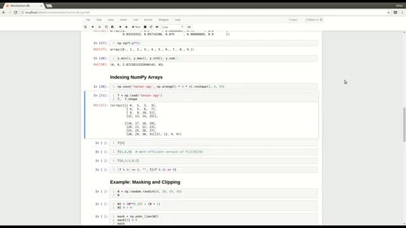Viewport: 406px width, 228px height.
Task: Open the browser menu three dots
Action: click(x=402, y=13)
